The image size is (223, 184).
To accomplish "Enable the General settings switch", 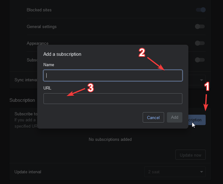I will [200, 26].
